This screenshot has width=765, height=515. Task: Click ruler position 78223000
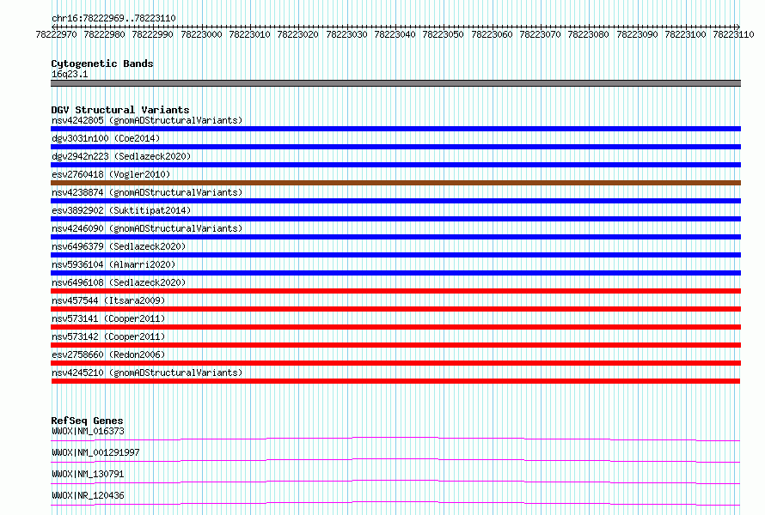[x=201, y=34]
